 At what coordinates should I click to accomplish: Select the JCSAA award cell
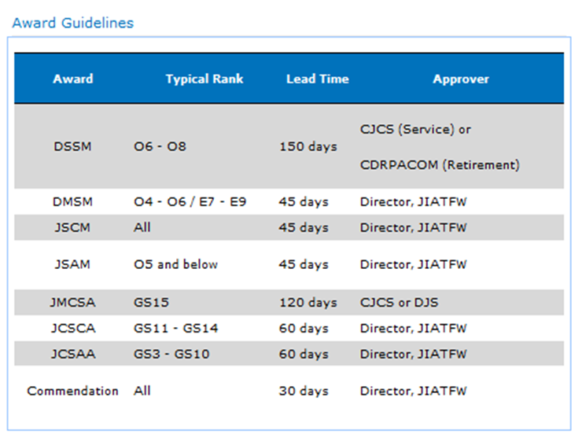click(x=72, y=354)
